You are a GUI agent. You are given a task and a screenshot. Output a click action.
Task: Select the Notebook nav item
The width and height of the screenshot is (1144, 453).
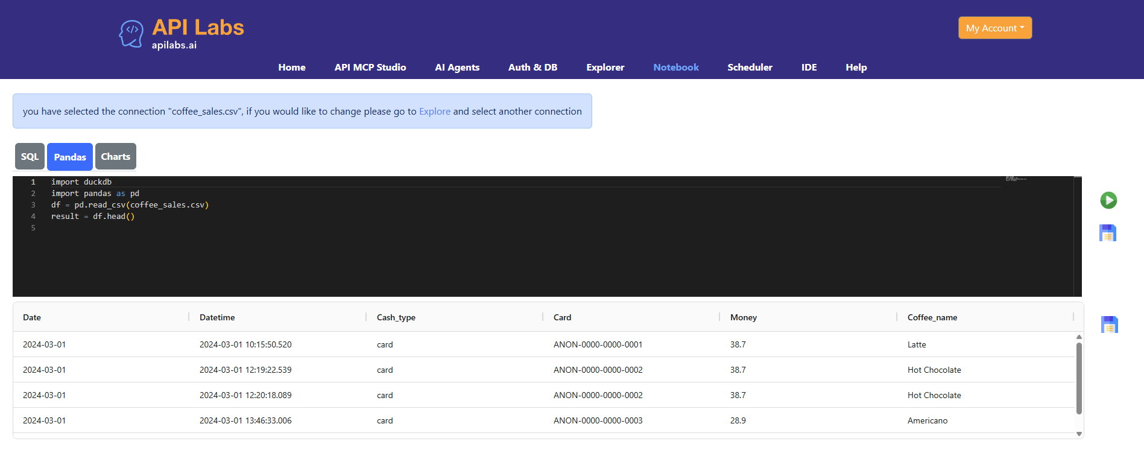click(676, 68)
